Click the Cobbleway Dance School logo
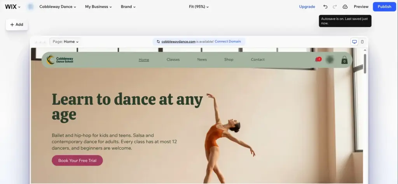 tap(60, 60)
